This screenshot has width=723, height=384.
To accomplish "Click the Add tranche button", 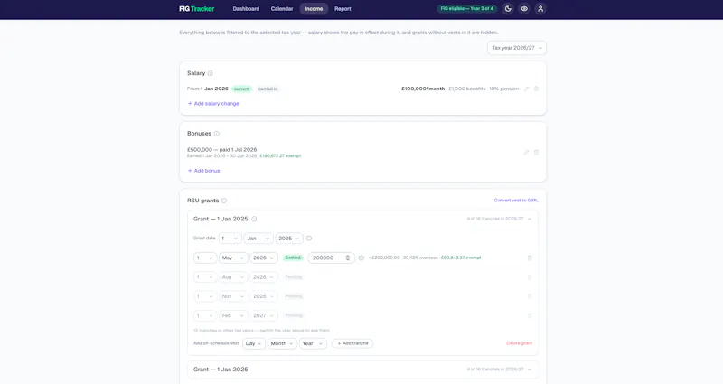I will pyautogui.click(x=352, y=343).
